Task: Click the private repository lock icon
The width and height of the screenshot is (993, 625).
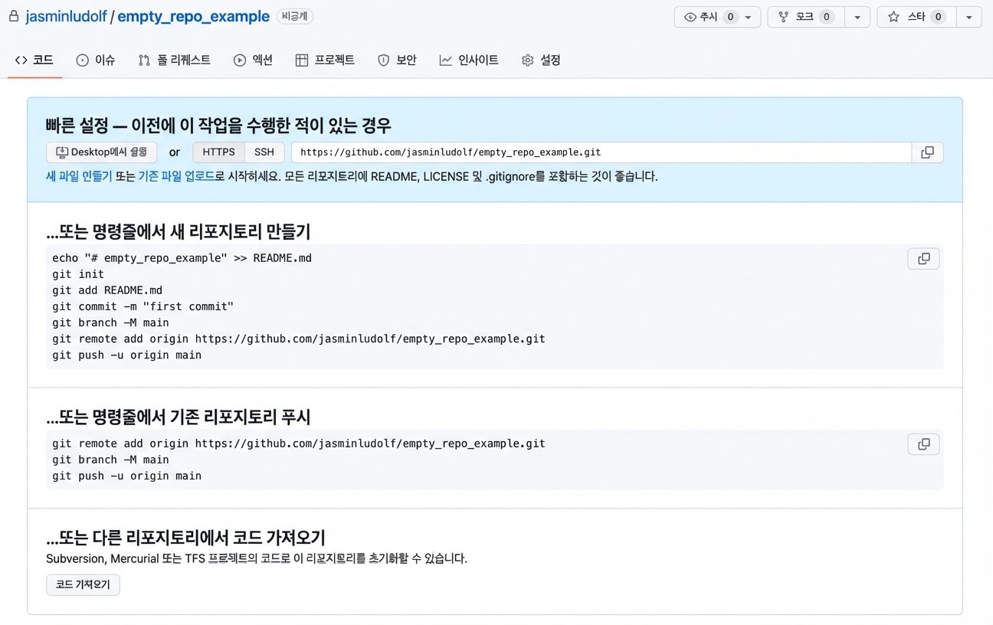Action: pos(14,16)
